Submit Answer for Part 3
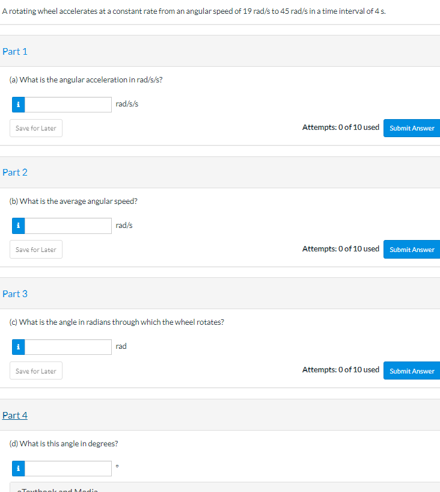 click(412, 371)
